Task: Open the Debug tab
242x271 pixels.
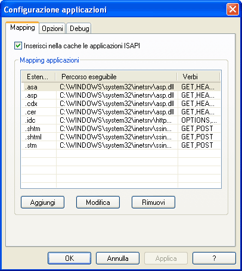Action: [79, 29]
